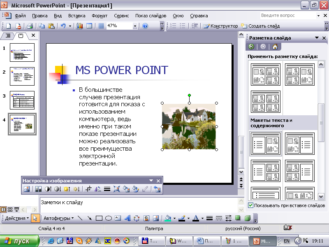The width and height of the screenshot is (329, 247).
Task: Switch to Normal view button
Action: (3, 210)
